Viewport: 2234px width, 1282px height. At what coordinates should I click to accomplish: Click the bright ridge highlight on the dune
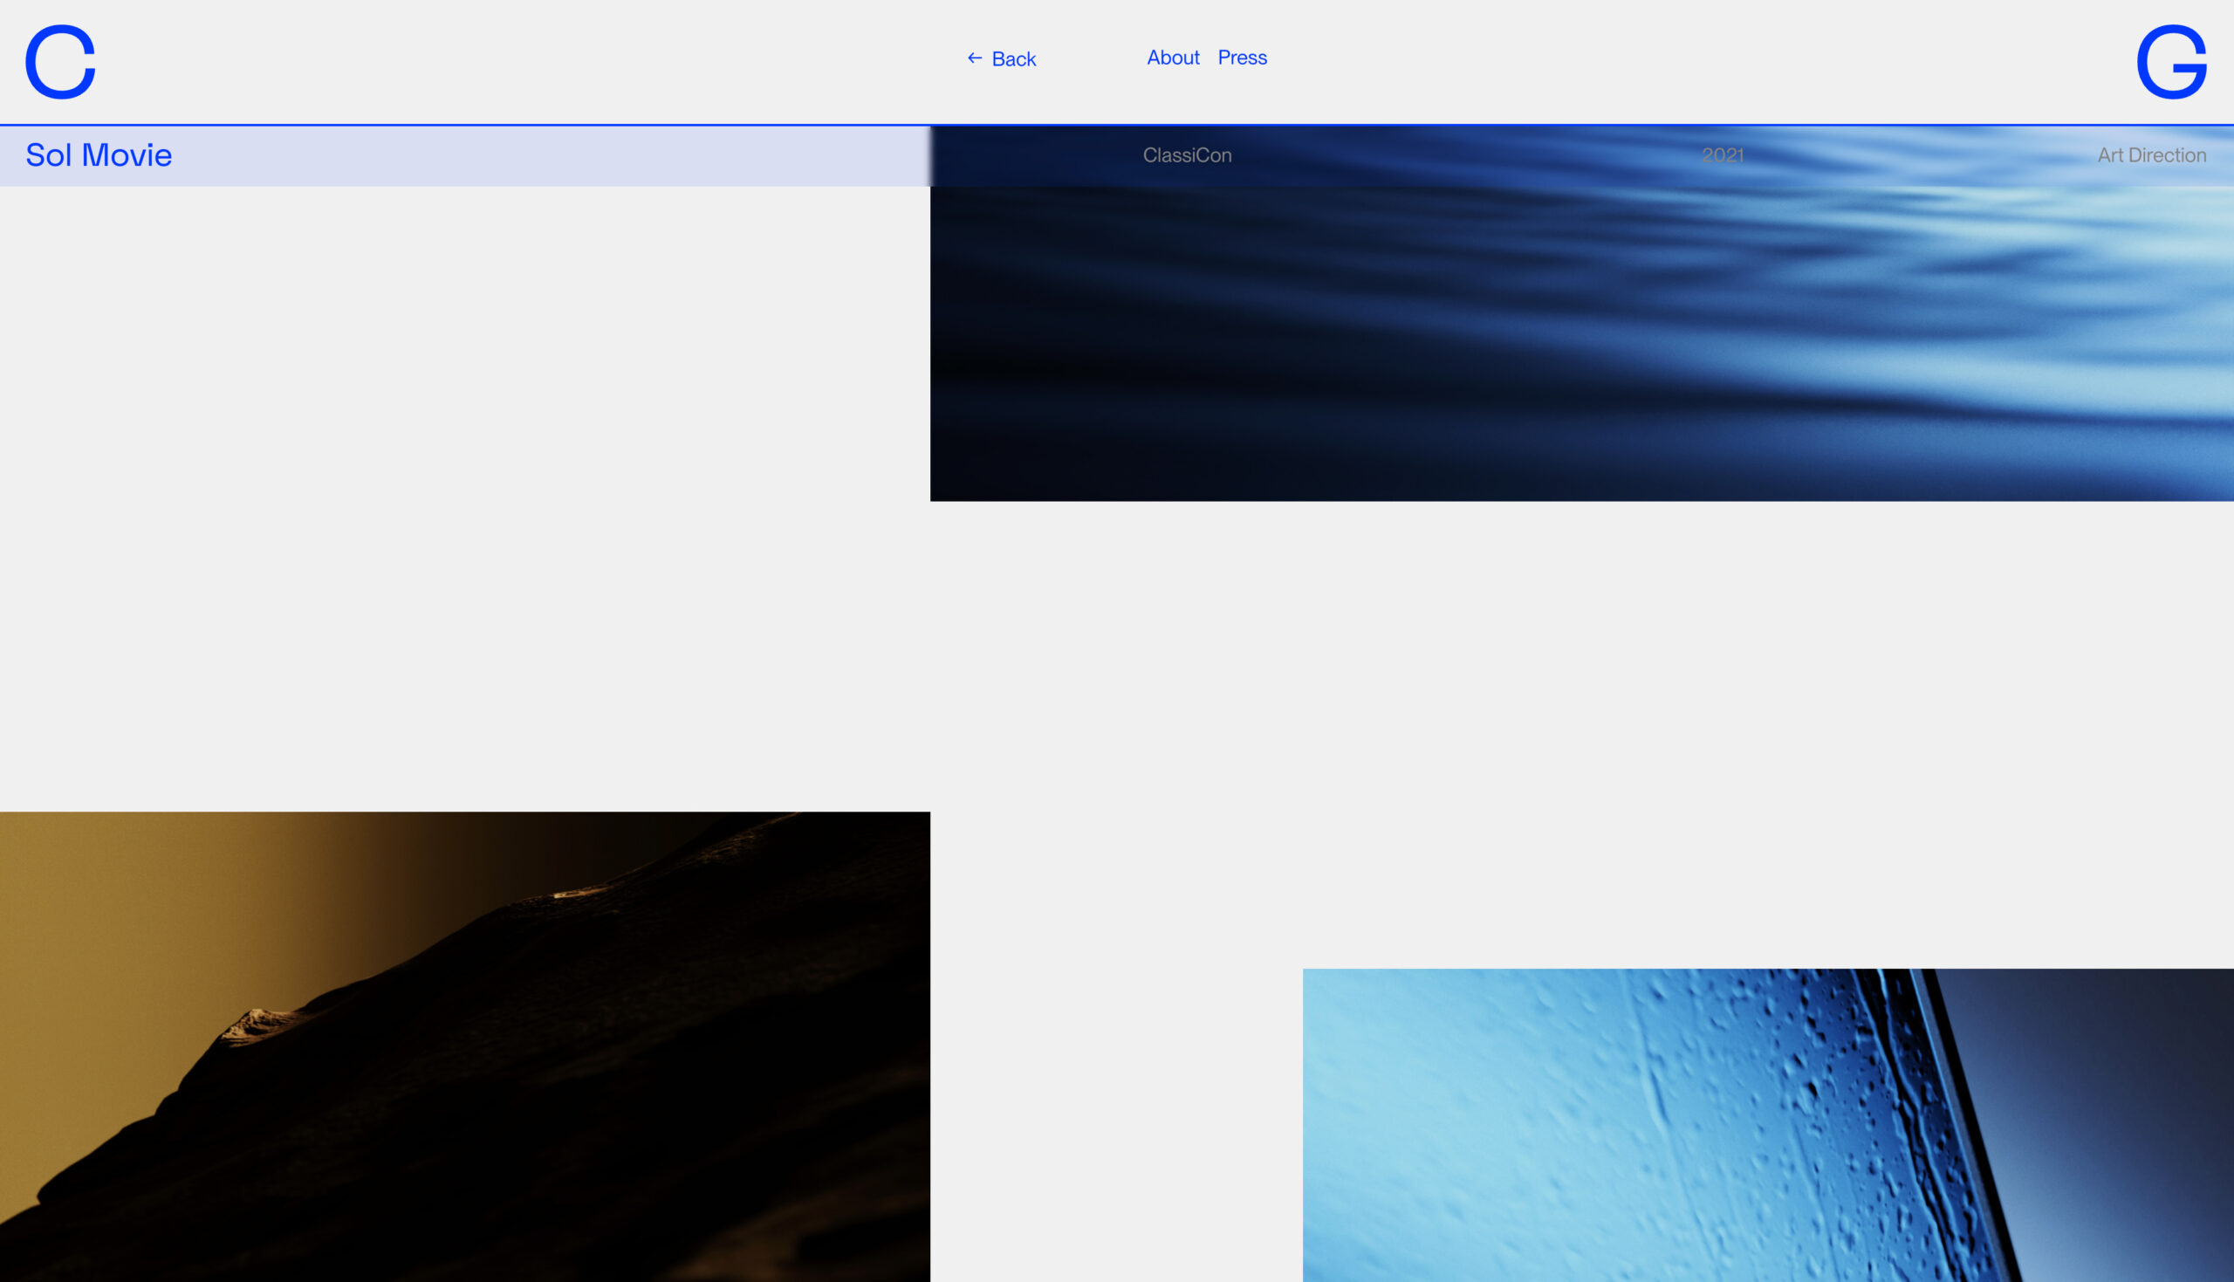[256, 1024]
